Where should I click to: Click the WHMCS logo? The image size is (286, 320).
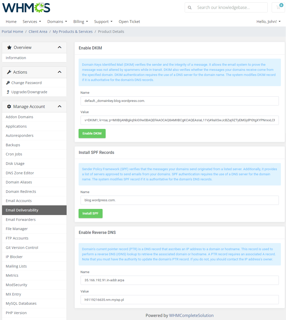click(x=26, y=8)
